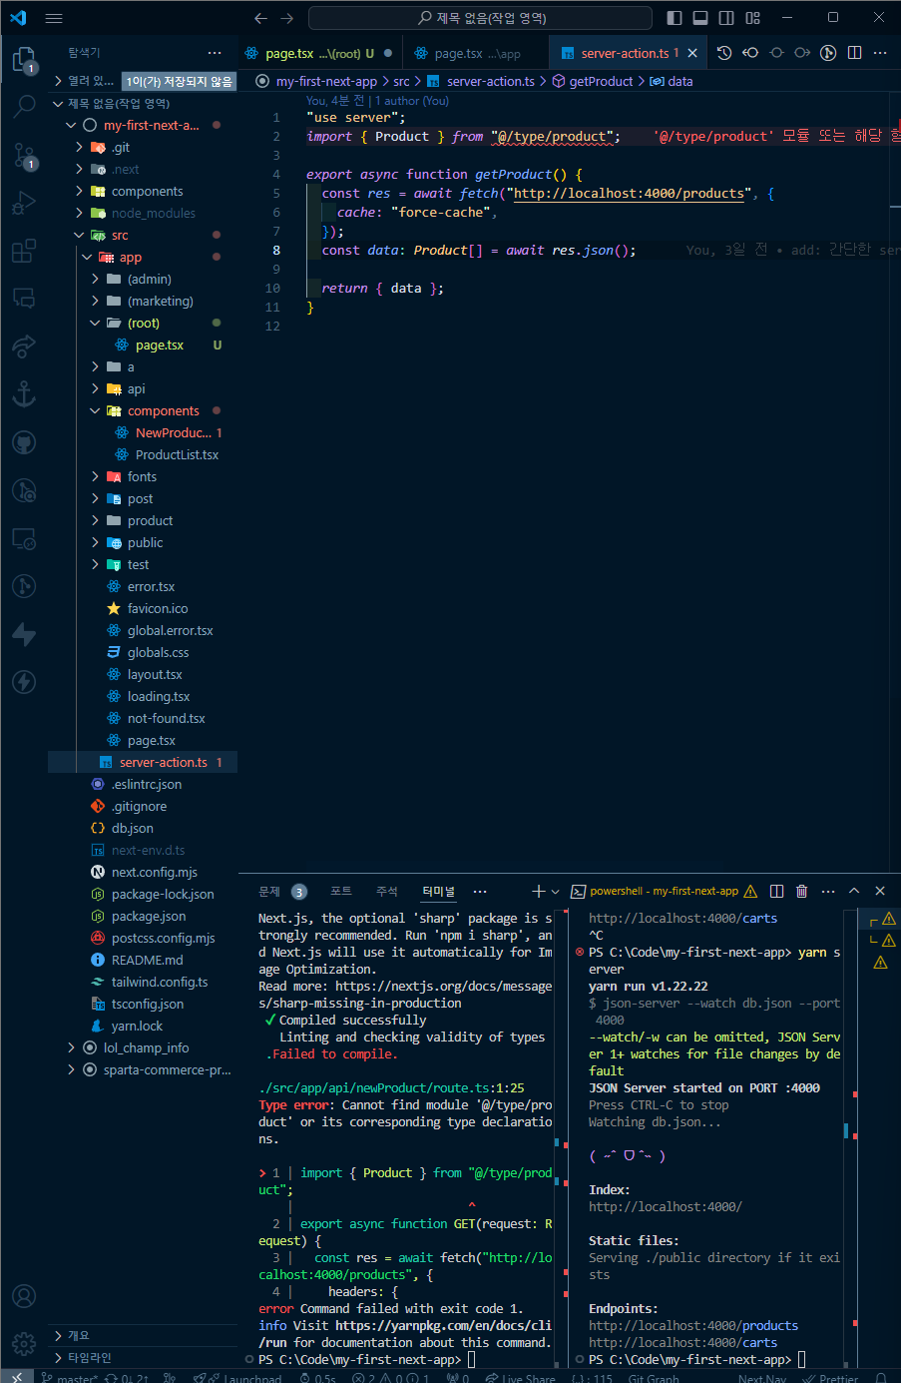
Task: Customize layout icon in title bar
Action: (x=753, y=18)
